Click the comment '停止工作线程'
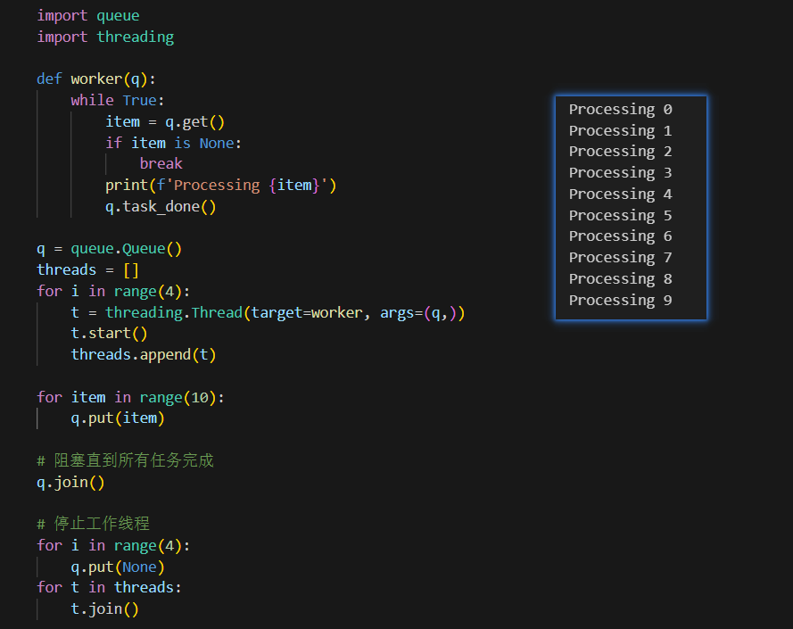The image size is (793, 629). click(100, 524)
